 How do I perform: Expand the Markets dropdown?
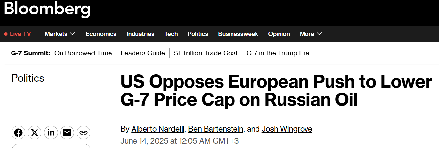(72, 34)
